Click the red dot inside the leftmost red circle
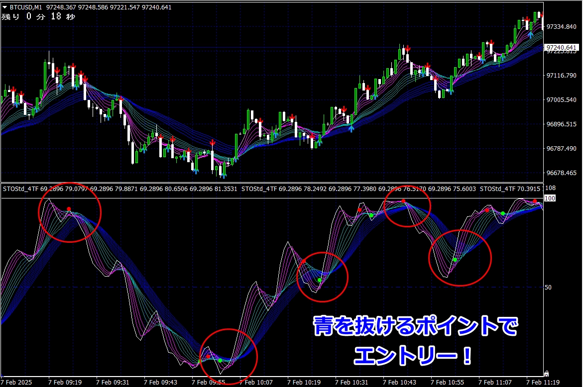 point(69,209)
